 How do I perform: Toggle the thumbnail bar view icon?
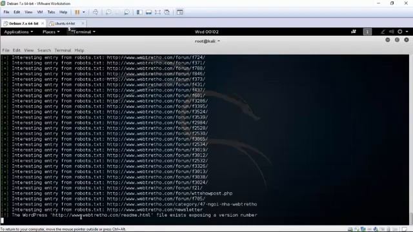[148, 12]
